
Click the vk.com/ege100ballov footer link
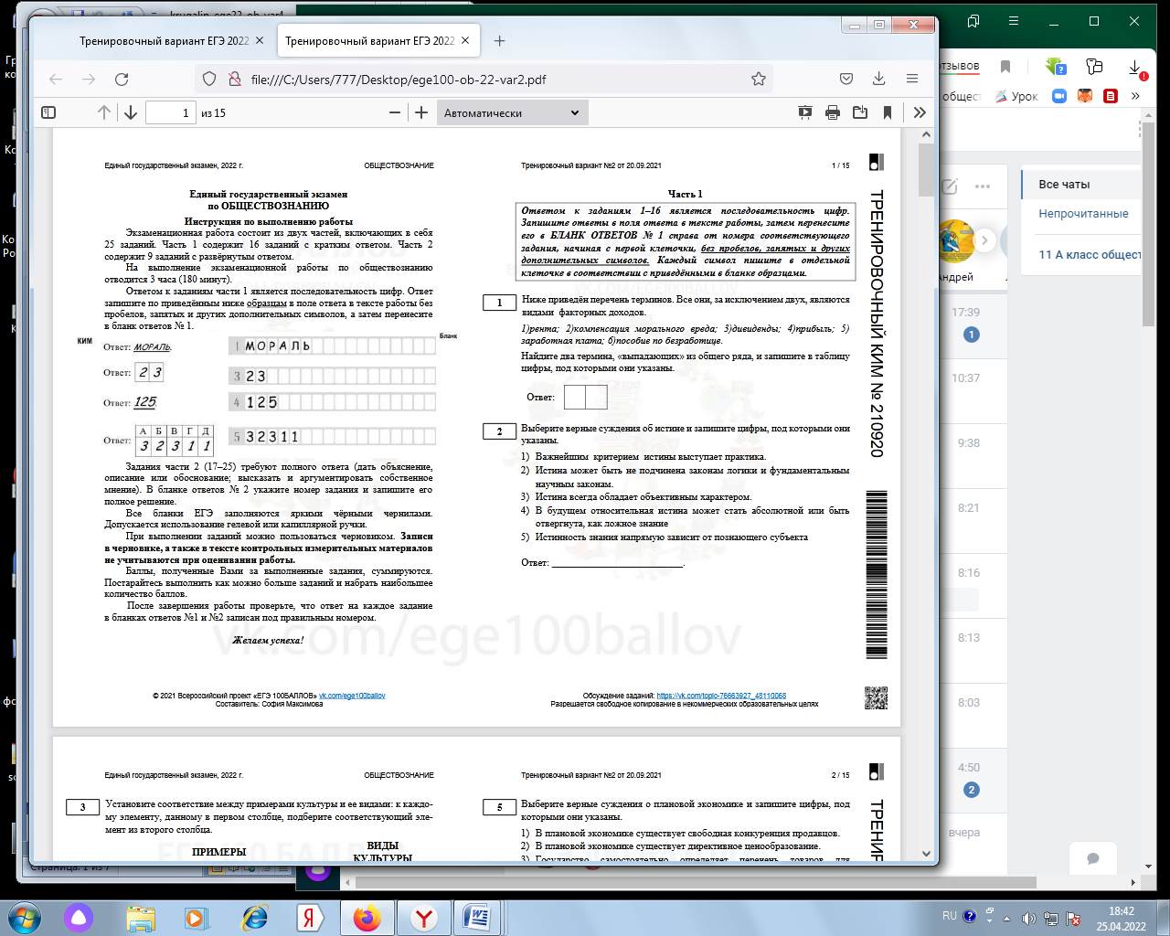point(352,696)
